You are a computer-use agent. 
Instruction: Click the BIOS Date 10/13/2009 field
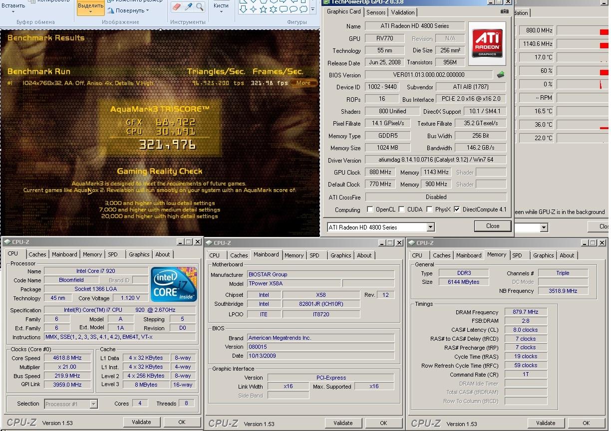click(321, 356)
